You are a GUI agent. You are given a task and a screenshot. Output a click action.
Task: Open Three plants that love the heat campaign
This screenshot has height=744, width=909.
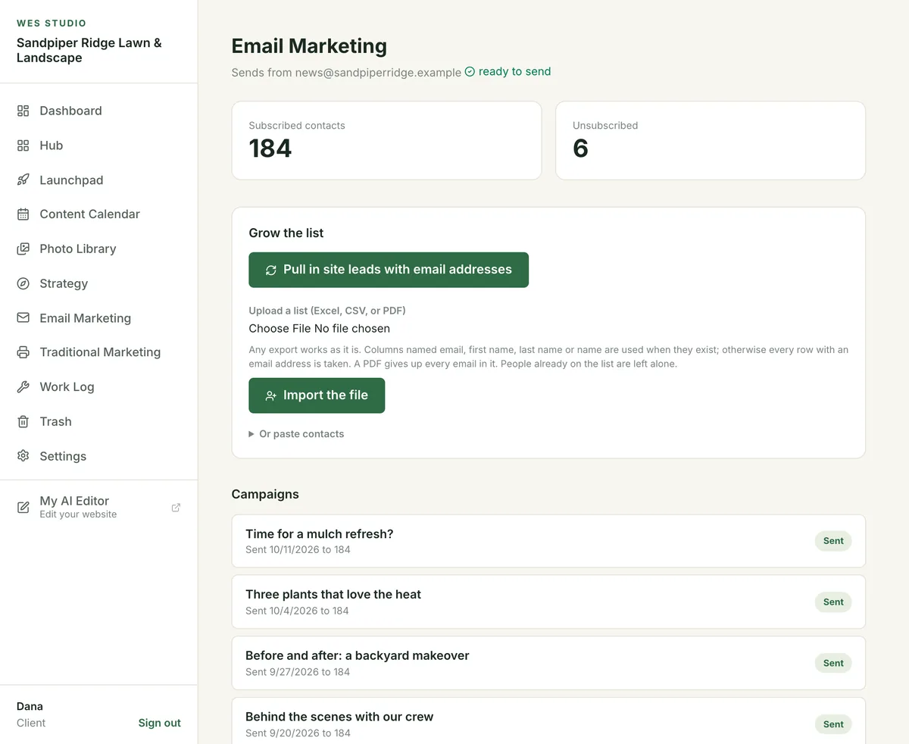point(548,602)
